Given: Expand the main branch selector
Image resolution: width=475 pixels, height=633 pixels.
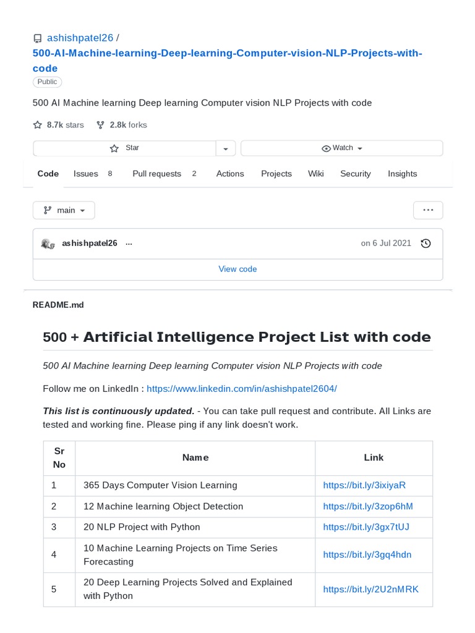Looking at the screenshot, I should click(x=64, y=210).
